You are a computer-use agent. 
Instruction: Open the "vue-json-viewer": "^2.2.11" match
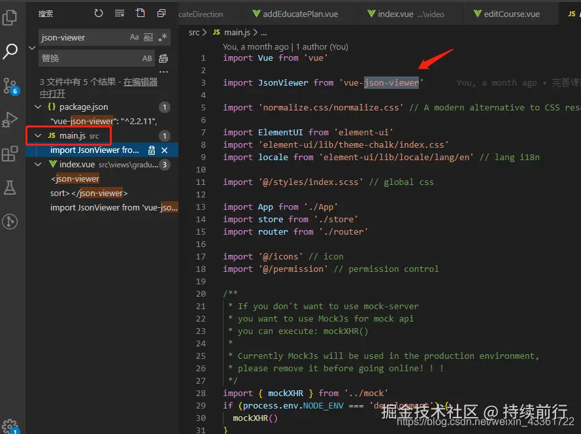[x=104, y=121]
